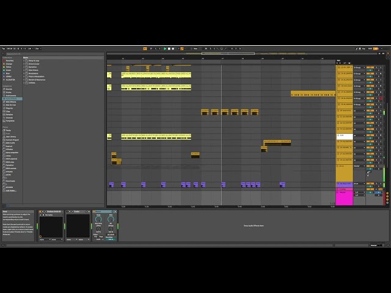Screen dimensions: 391x293
Task: Open Packs in Places
Action: click(x=8, y=130)
